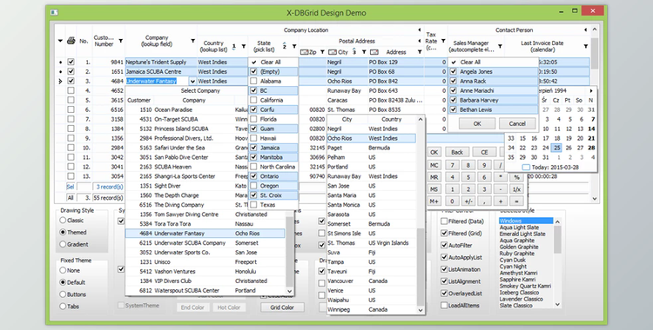653x330 pixels.
Task: Choose Clear All in Sales Manager list
Action: [x=494, y=62]
